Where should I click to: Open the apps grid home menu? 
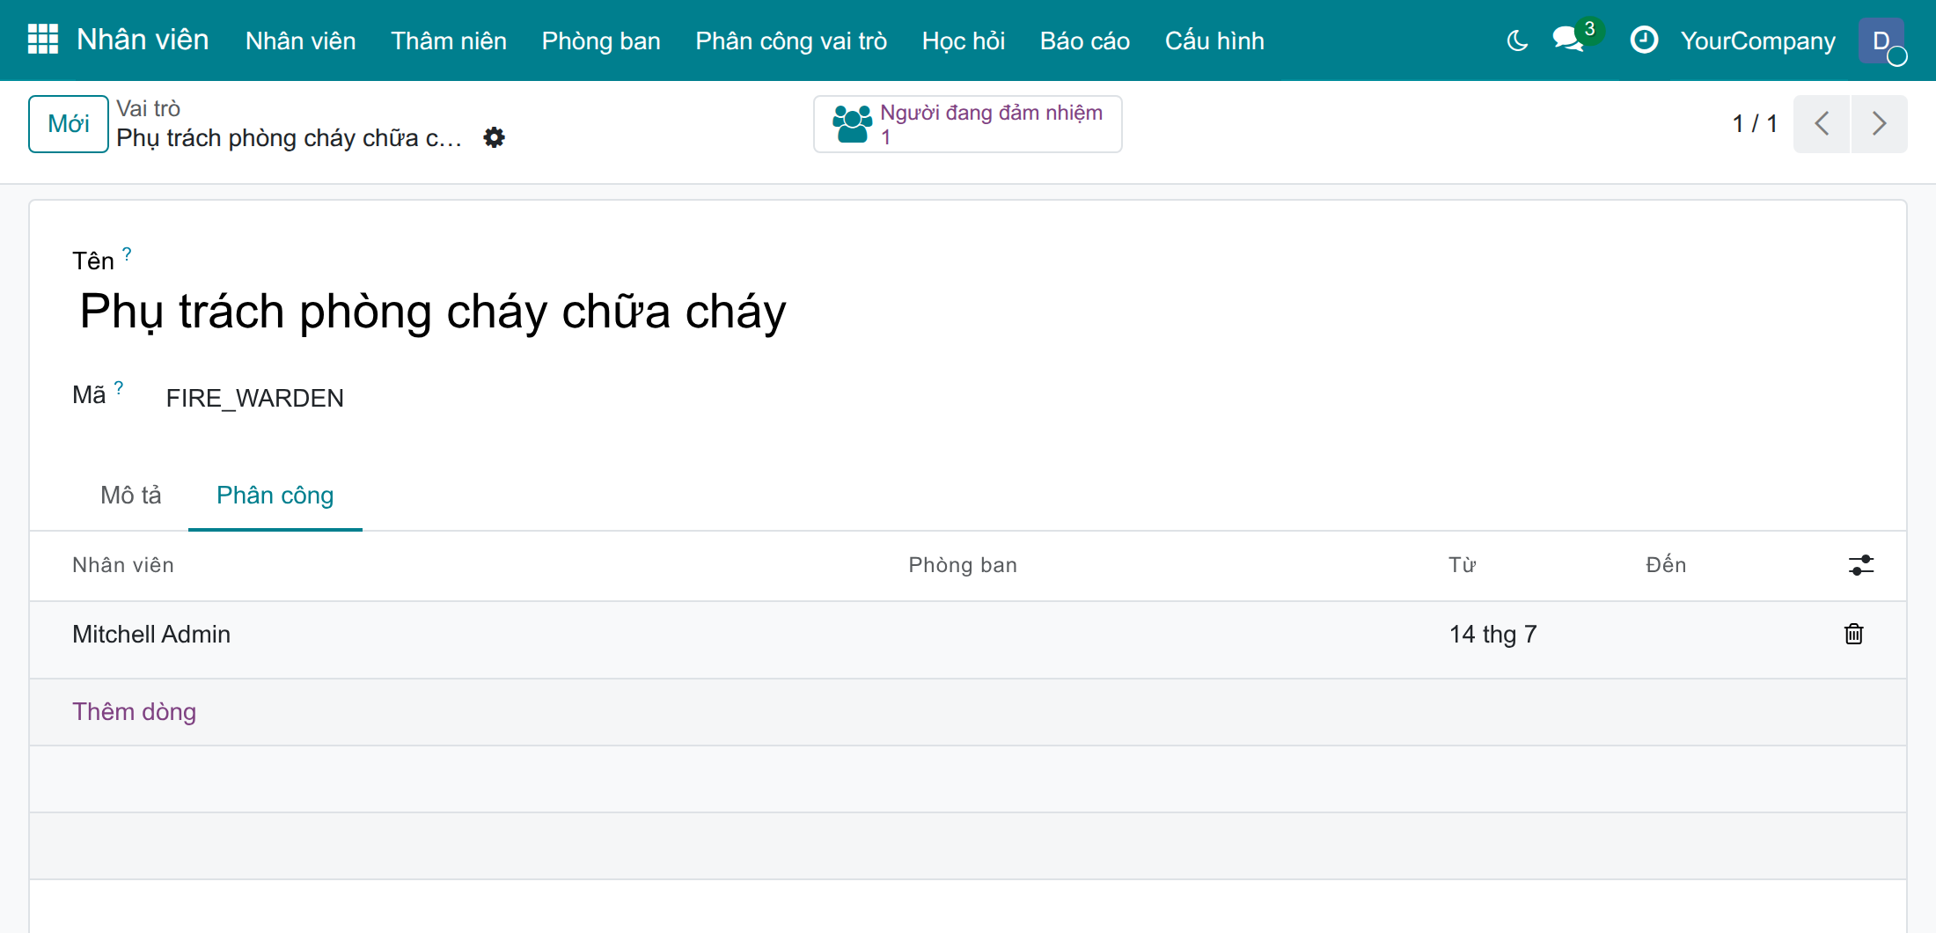(x=42, y=40)
